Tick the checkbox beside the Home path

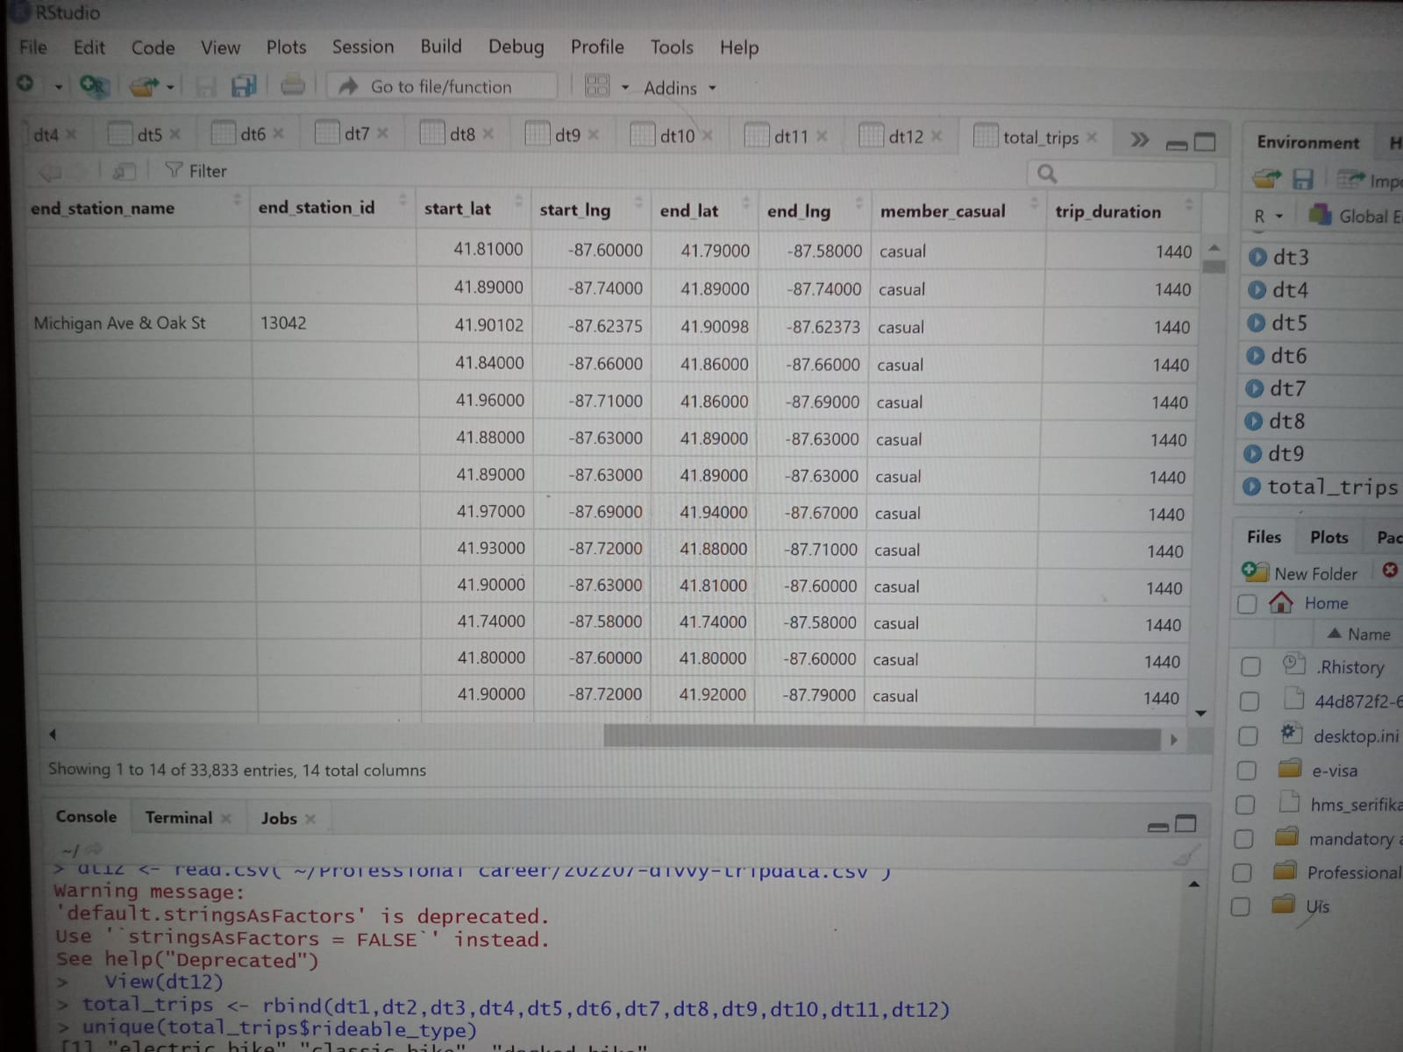1247,604
